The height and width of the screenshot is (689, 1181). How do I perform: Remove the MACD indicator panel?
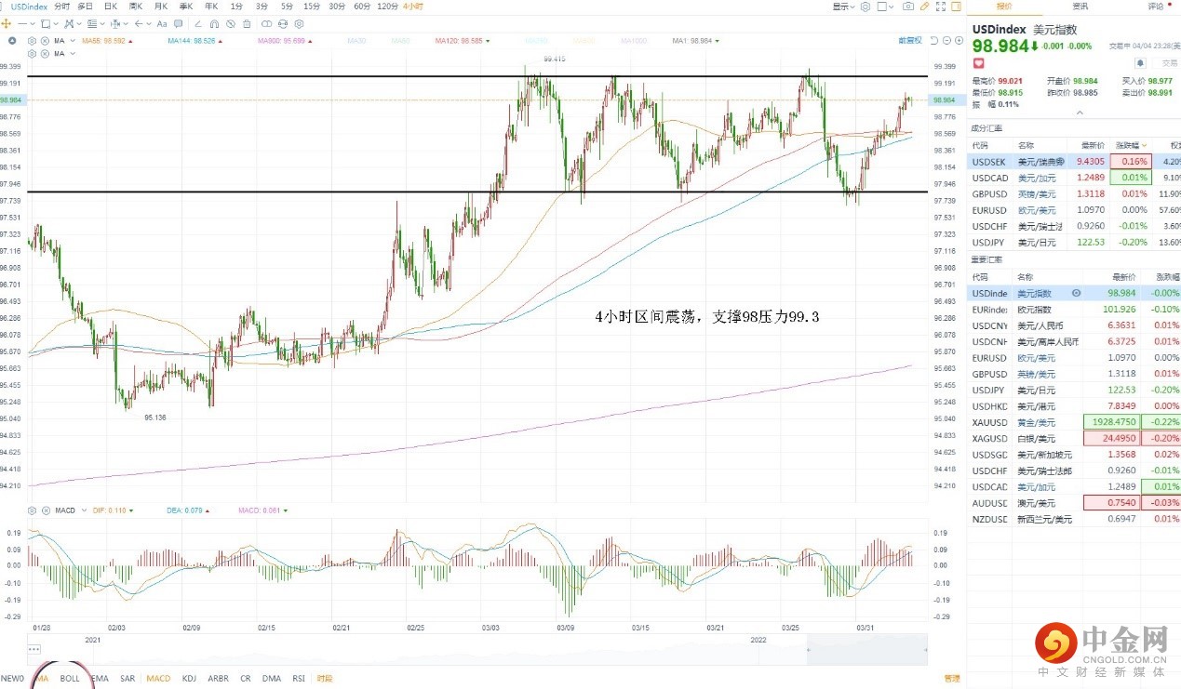[x=45, y=510]
